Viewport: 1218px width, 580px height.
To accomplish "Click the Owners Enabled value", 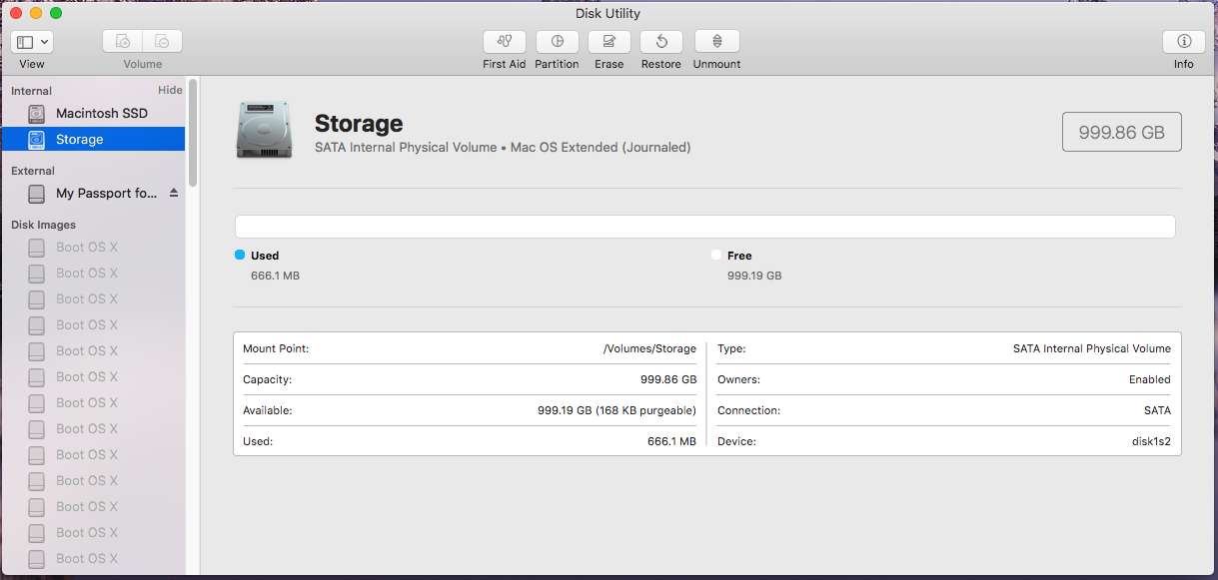I will (x=1150, y=379).
